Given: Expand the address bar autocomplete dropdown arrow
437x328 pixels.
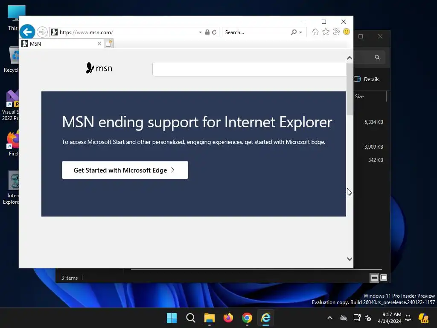Looking at the screenshot, I should coord(200,32).
